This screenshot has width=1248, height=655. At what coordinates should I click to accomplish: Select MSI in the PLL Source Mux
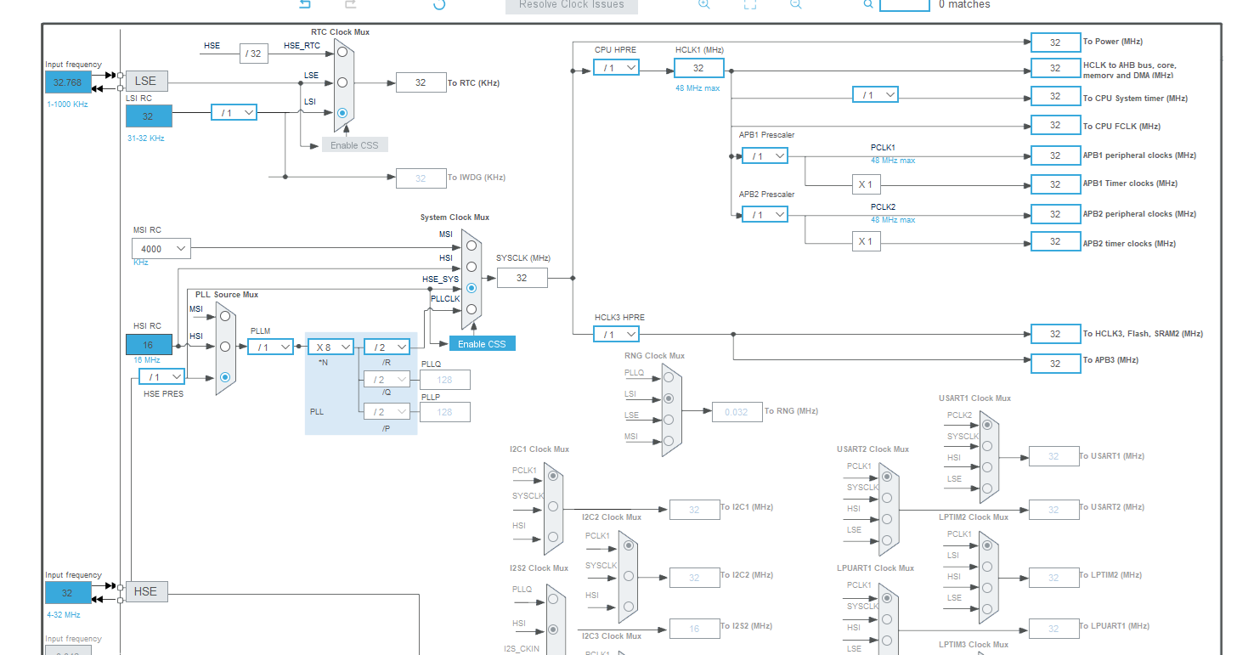pyautogui.click(x=225, y=317)
